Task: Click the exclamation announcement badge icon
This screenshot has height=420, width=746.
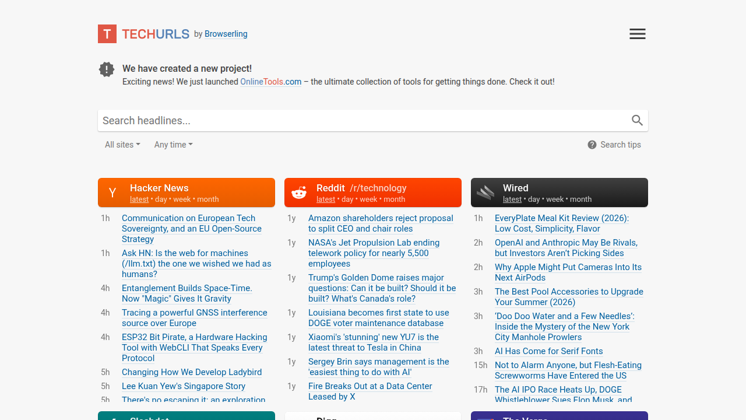Action: [x=107, y=69]
